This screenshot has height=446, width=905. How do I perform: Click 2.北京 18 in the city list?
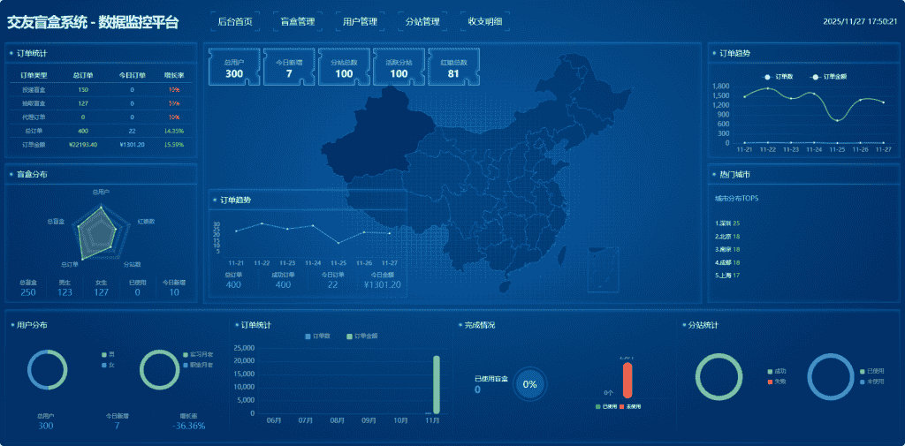coord(727,236)
